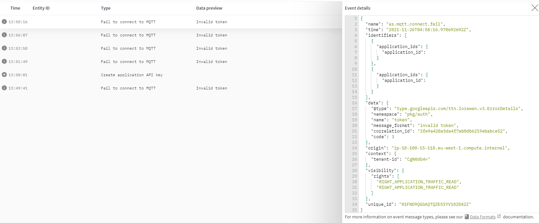The height and width of the screenshot is (223, 539).
Task: Click the info icon beside the 13:58:16 event
Action: pyautogui.click(x=4, y=22)
